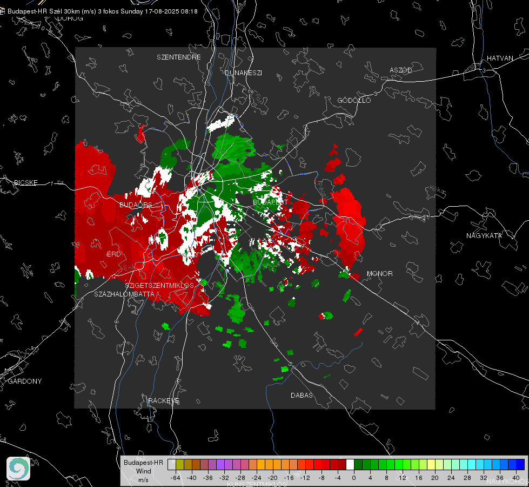Click the ÉRD city label
Image resolution: width=529 pixels, height=487 pixels.
(x=113, y=254)
